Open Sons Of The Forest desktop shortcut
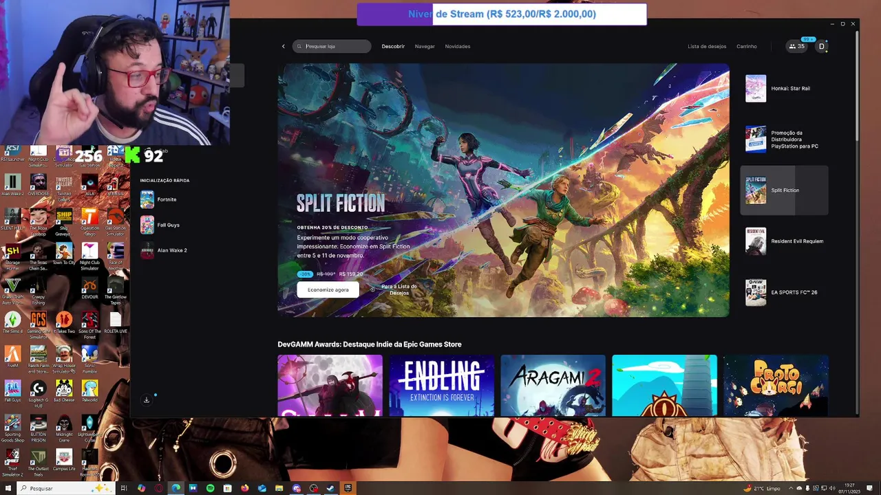The width and height of the screenshot is (881, 495). coord(90,324)
